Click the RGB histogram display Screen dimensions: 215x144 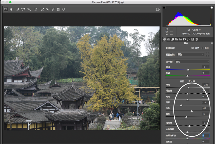point(188,16)
